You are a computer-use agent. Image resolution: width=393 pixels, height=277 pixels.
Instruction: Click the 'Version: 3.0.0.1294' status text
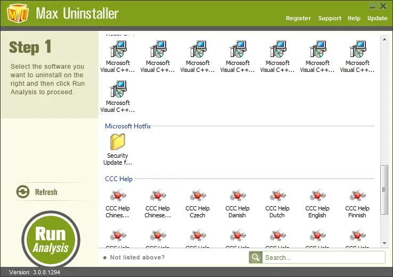point(35,272)
